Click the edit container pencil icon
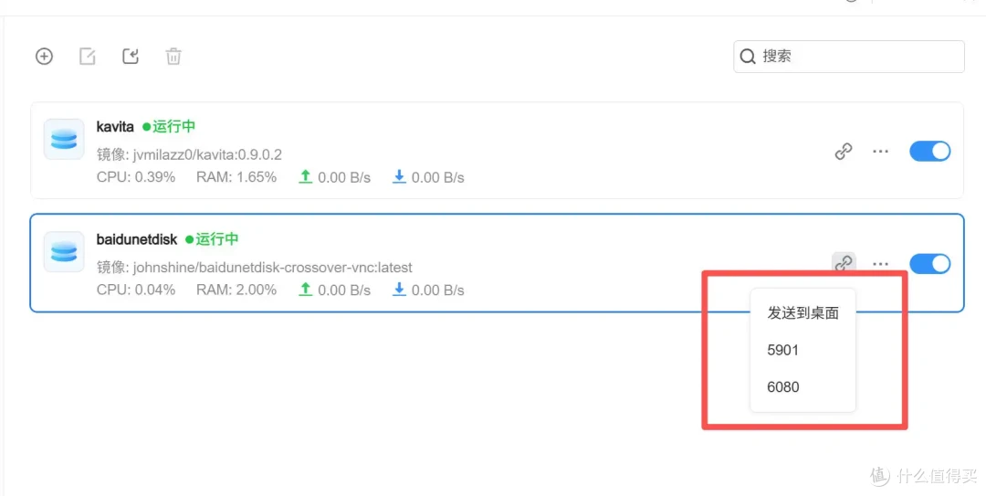The height and width of the screenshot is (496, 986). [88, 56]
